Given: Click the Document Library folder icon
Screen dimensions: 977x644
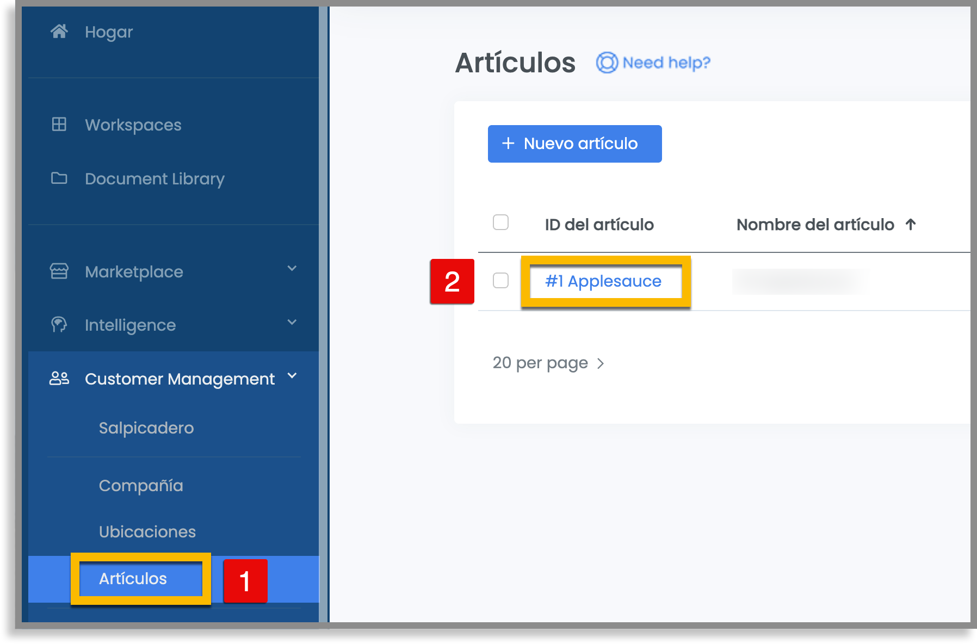Looking at the screenshot, I should (x=59, y=178).
